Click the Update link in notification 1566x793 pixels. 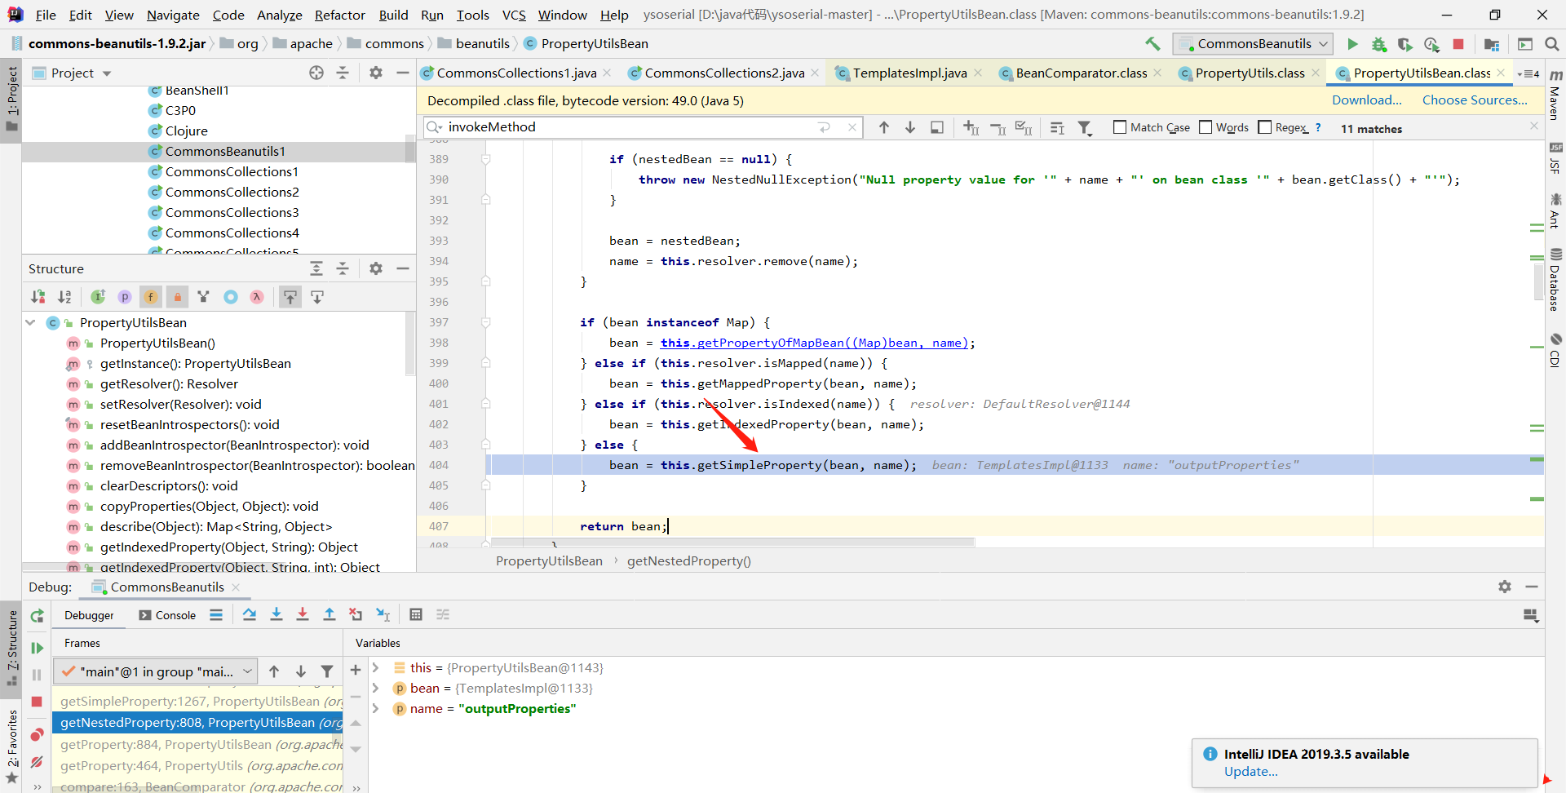pyautogui.click(x=1250, y=772)
